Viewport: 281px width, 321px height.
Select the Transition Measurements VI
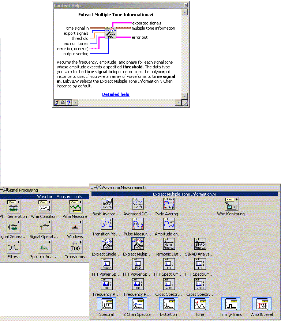(107, 223)
